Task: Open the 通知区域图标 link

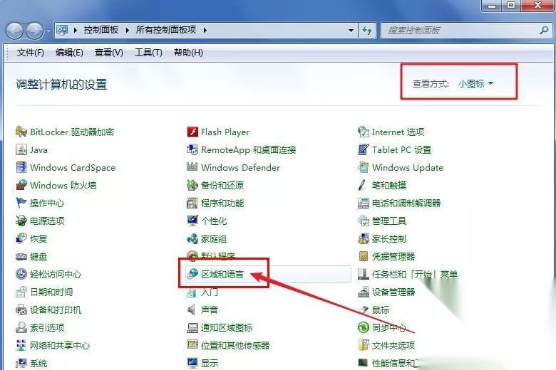Action: pos(227,327)
